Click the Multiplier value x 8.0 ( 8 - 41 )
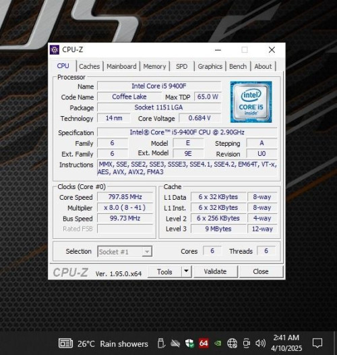 click(x=125, y=207)
